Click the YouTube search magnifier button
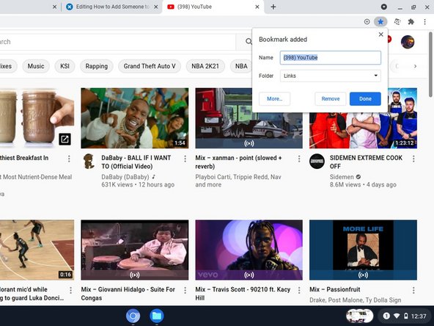Image resolution: width=434 pixels, height=326 pixels. tap(249, 42)
